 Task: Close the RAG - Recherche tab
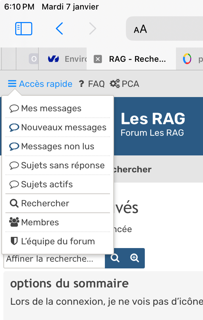coord(97,59)
